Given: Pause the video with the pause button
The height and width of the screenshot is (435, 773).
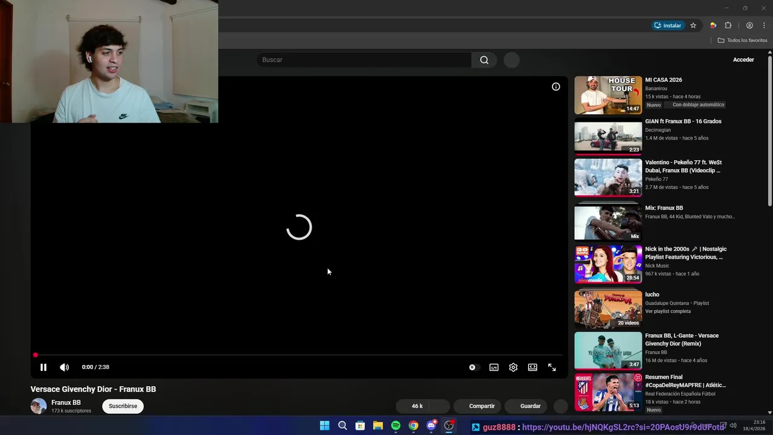Looking at the screenshot, I should click(43, 367).
